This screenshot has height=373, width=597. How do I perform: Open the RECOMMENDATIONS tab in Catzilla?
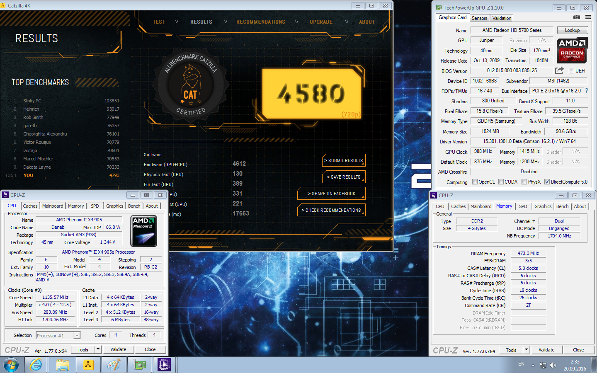pyautogui.click(x=261, y=22)
